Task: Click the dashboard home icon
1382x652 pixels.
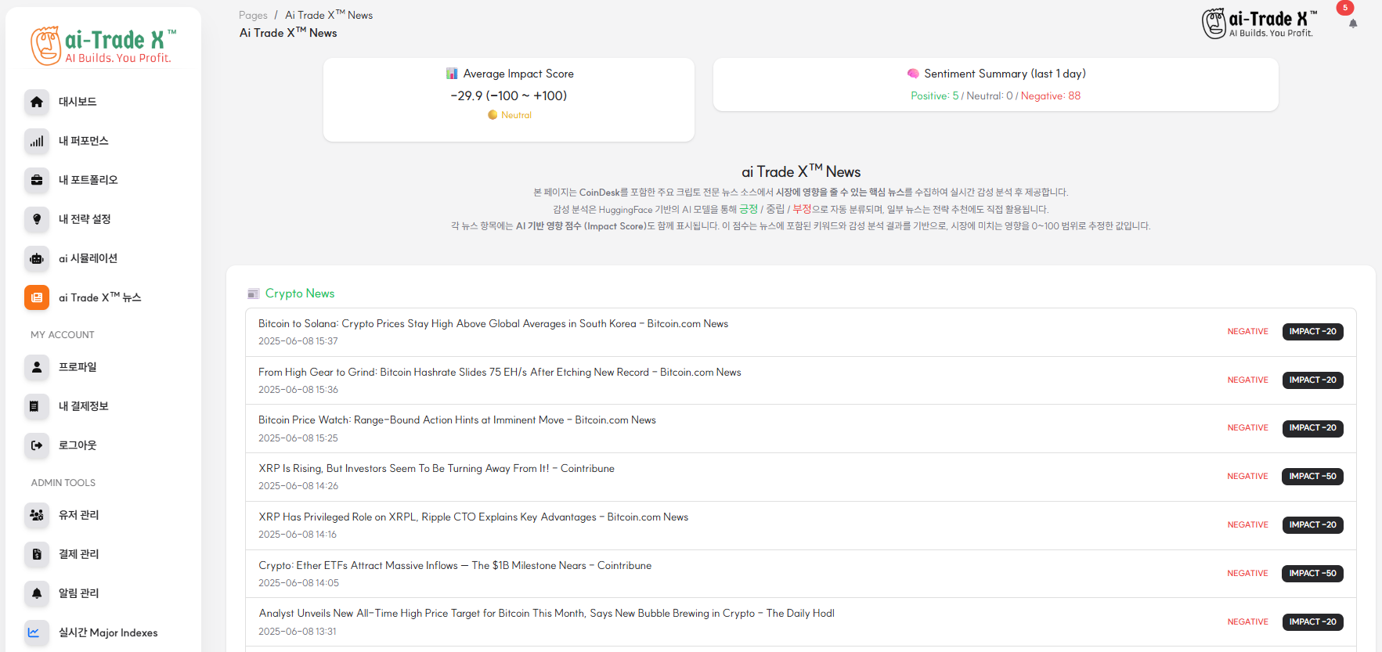Action: point(37,102)
